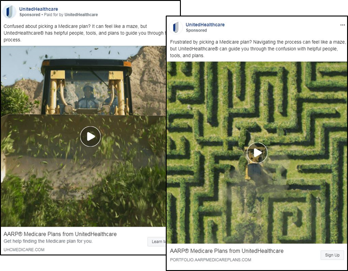Click the Sponsored label in right ad
Image resolution: width=348 pixels, height=271 pixels.
point(196,30)
